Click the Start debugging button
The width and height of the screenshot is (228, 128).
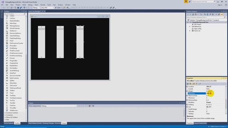58,8
